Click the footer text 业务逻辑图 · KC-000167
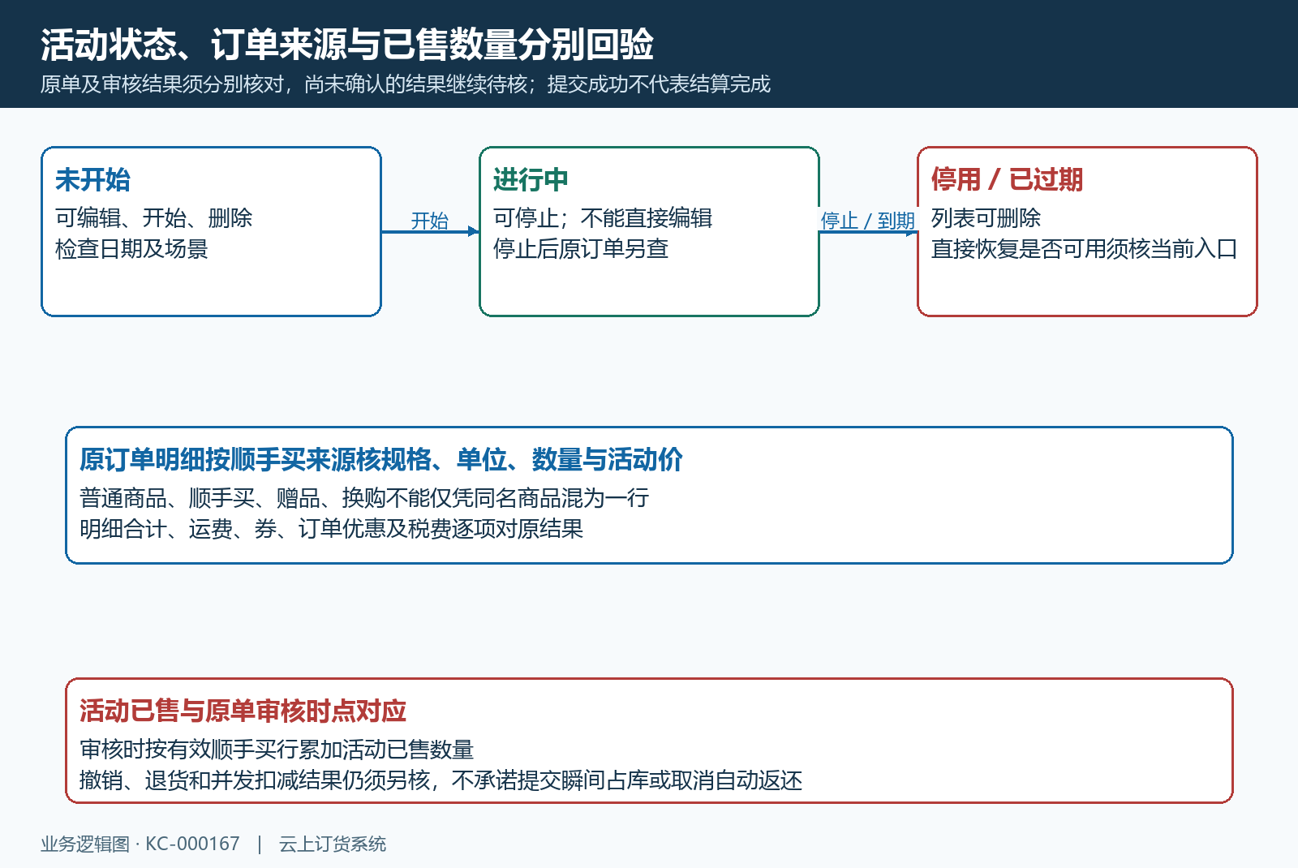The height and width of the screenshot is (868, 1298). (140, 844)
